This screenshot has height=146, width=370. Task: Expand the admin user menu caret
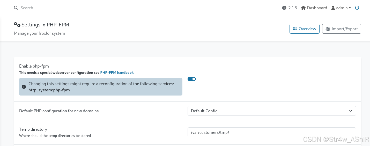click(350, 8)
